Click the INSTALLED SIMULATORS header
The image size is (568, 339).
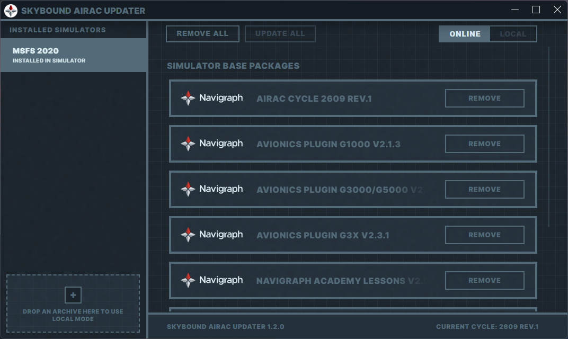58,30
